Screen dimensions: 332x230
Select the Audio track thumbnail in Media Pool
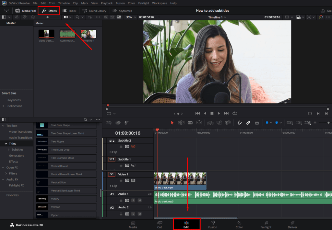[x=67, y=34]
